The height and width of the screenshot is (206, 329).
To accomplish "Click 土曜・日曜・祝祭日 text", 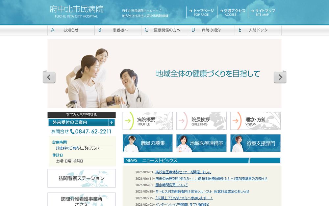I will click(x=69, y=161).
